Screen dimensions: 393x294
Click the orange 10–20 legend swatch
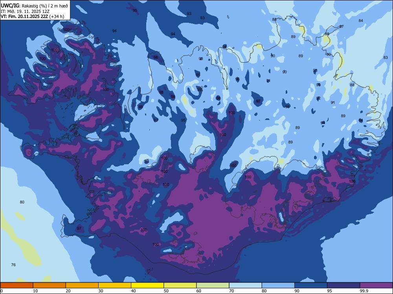pyautogui.click(x=50, y=285)
